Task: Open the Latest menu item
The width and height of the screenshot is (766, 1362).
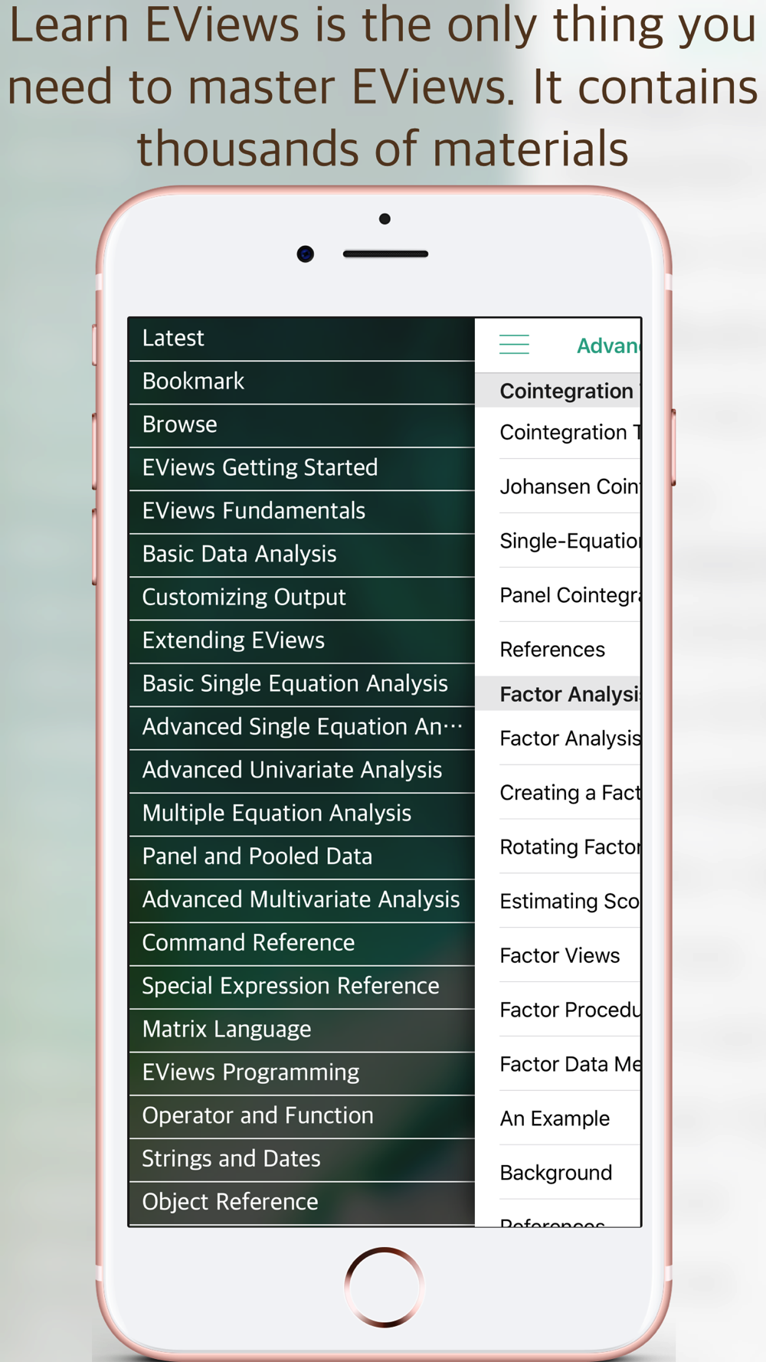Action: tap(302, 339)
